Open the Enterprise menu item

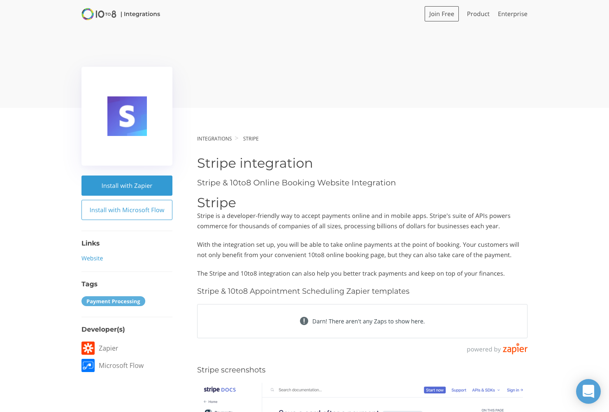point(512,14)
